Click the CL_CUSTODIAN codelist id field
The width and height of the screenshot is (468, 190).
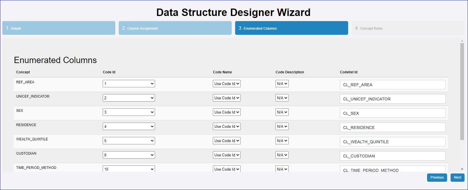(x=392, y=156)
